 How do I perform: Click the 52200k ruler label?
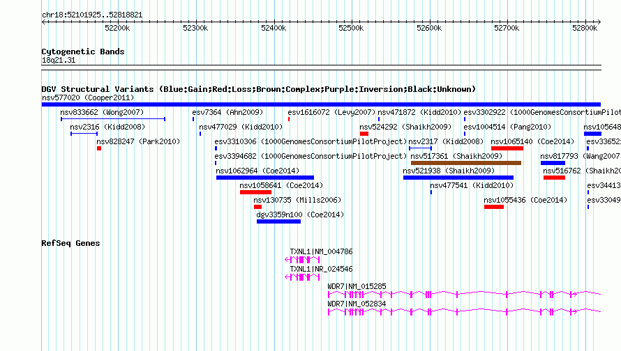(117, 28)
